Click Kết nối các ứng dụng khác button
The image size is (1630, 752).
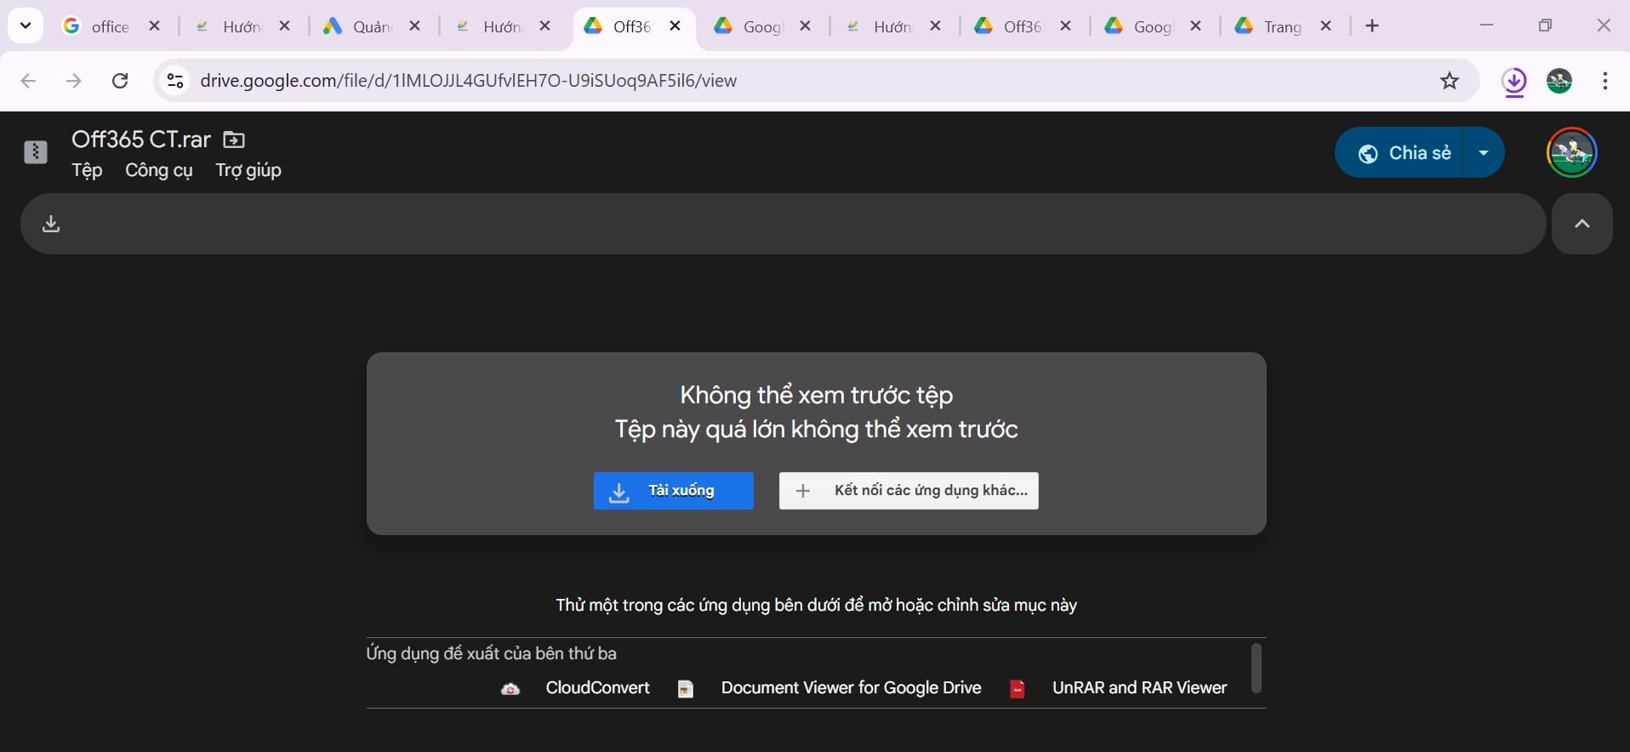(909, 491)
